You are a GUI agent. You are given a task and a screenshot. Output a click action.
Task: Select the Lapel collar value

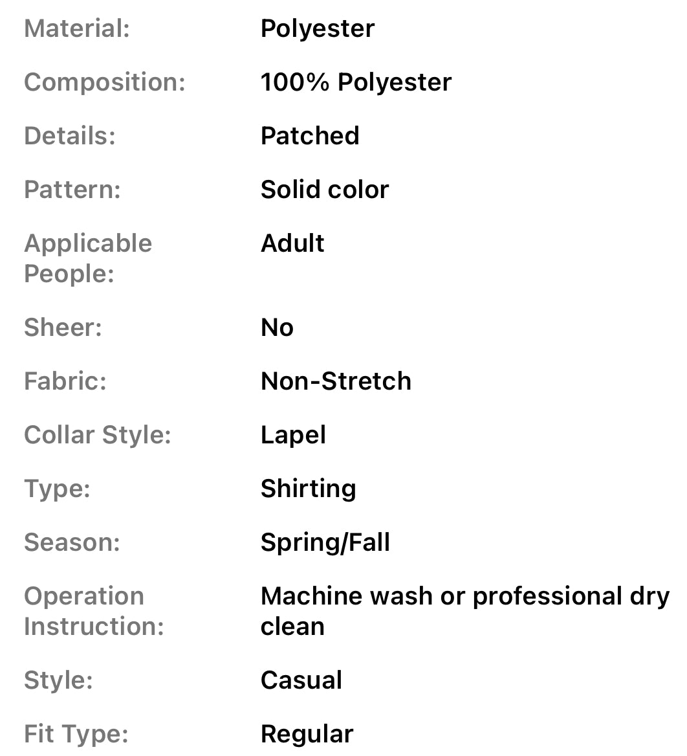(293, 436)
